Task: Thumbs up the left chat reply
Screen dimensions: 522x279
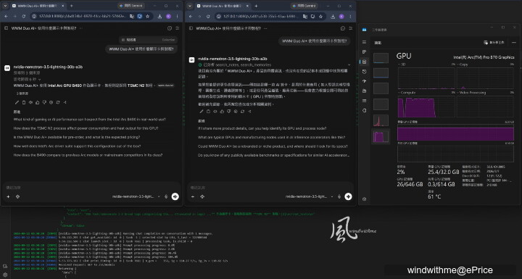Action: click(37, 103)
